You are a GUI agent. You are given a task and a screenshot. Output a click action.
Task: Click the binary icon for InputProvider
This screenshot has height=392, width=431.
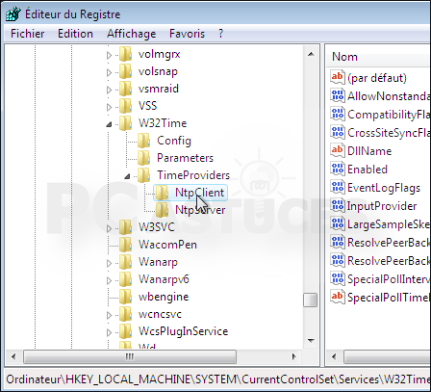[338, 205]
